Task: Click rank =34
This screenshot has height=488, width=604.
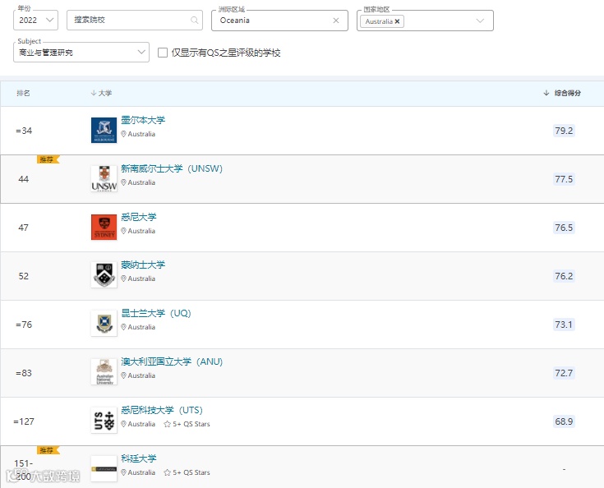Action: click(x=24, y=131)
